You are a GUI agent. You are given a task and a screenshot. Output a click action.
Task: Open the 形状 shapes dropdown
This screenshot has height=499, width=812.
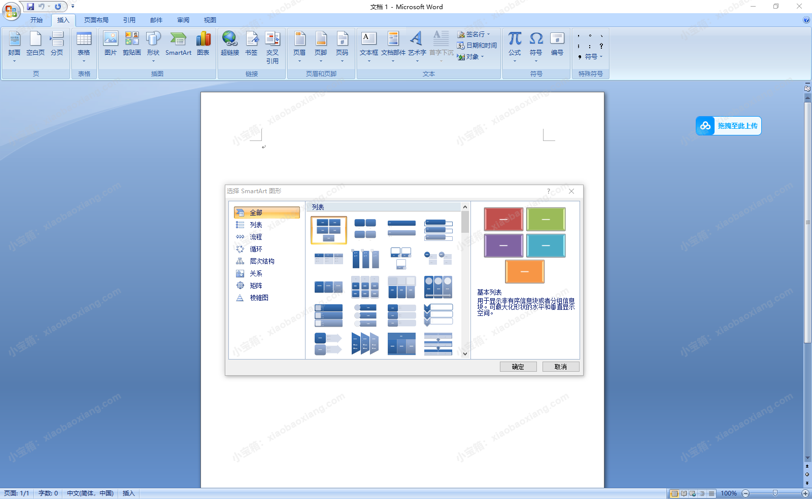(x=153, y=61)
